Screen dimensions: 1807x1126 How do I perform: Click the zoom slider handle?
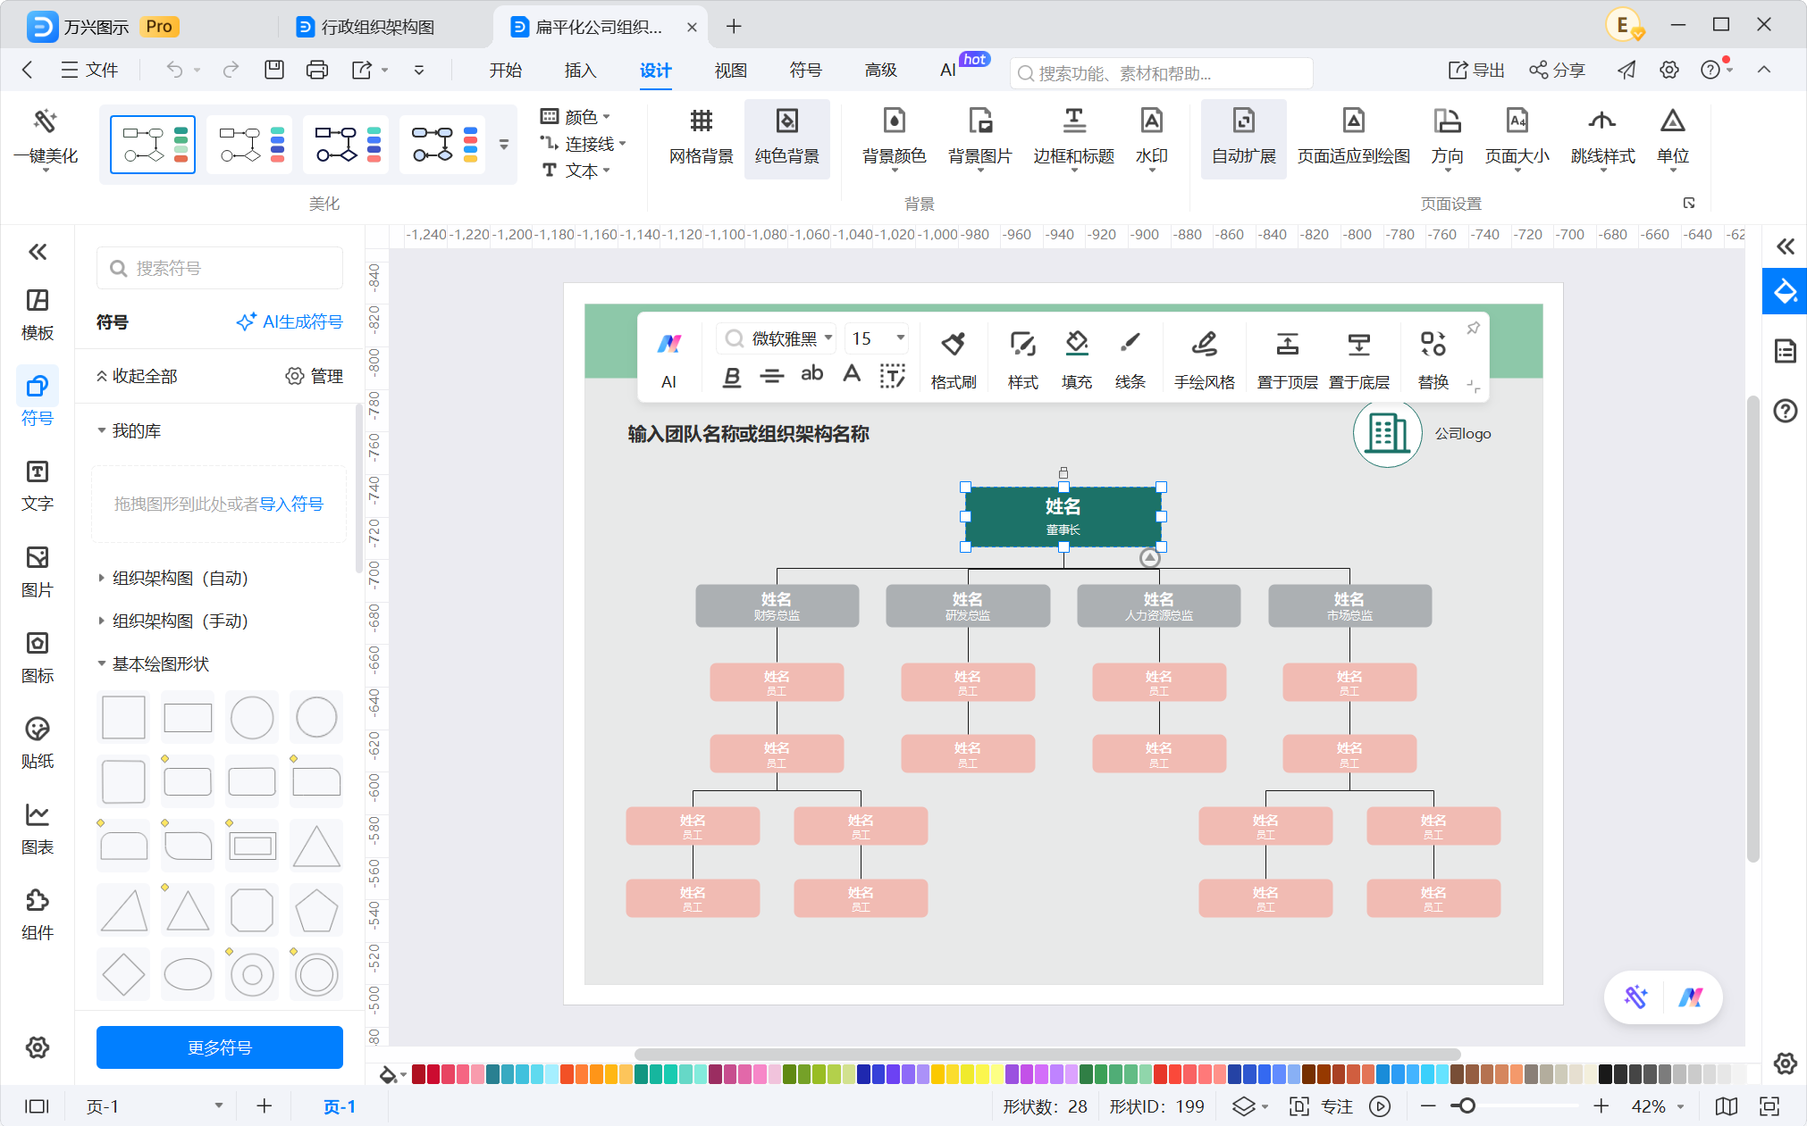point(1466,1106)
